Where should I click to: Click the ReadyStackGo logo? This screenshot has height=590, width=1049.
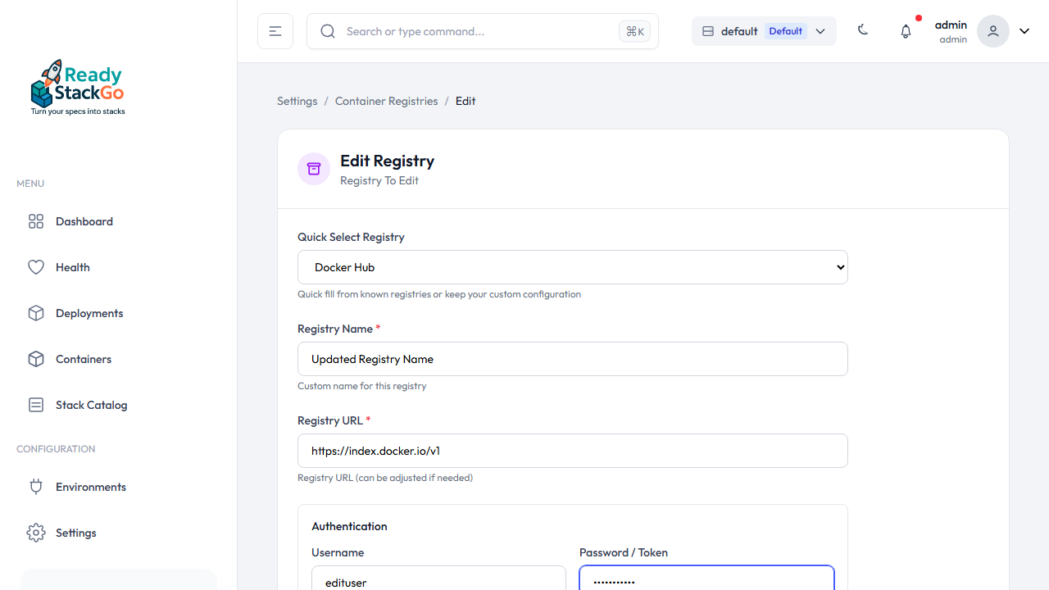coord(78,88)
